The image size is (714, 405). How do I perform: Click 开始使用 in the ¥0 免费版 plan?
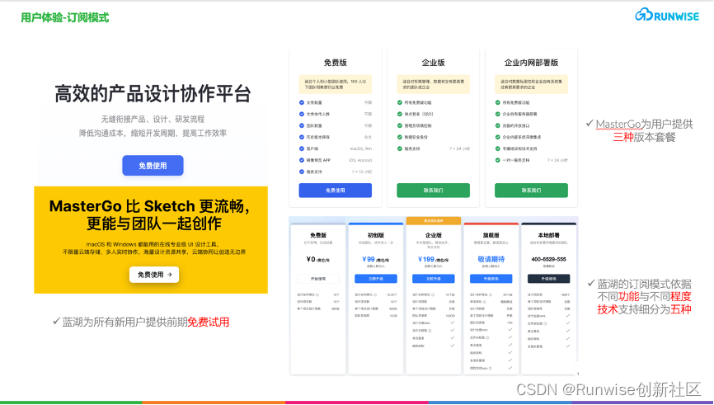[x=318, y=278]
